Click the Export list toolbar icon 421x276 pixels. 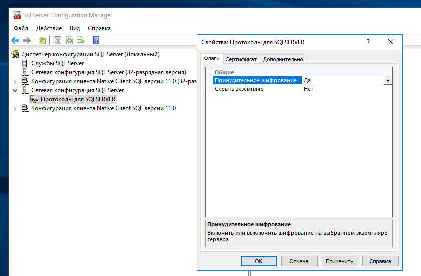click(x=81, y=40)
